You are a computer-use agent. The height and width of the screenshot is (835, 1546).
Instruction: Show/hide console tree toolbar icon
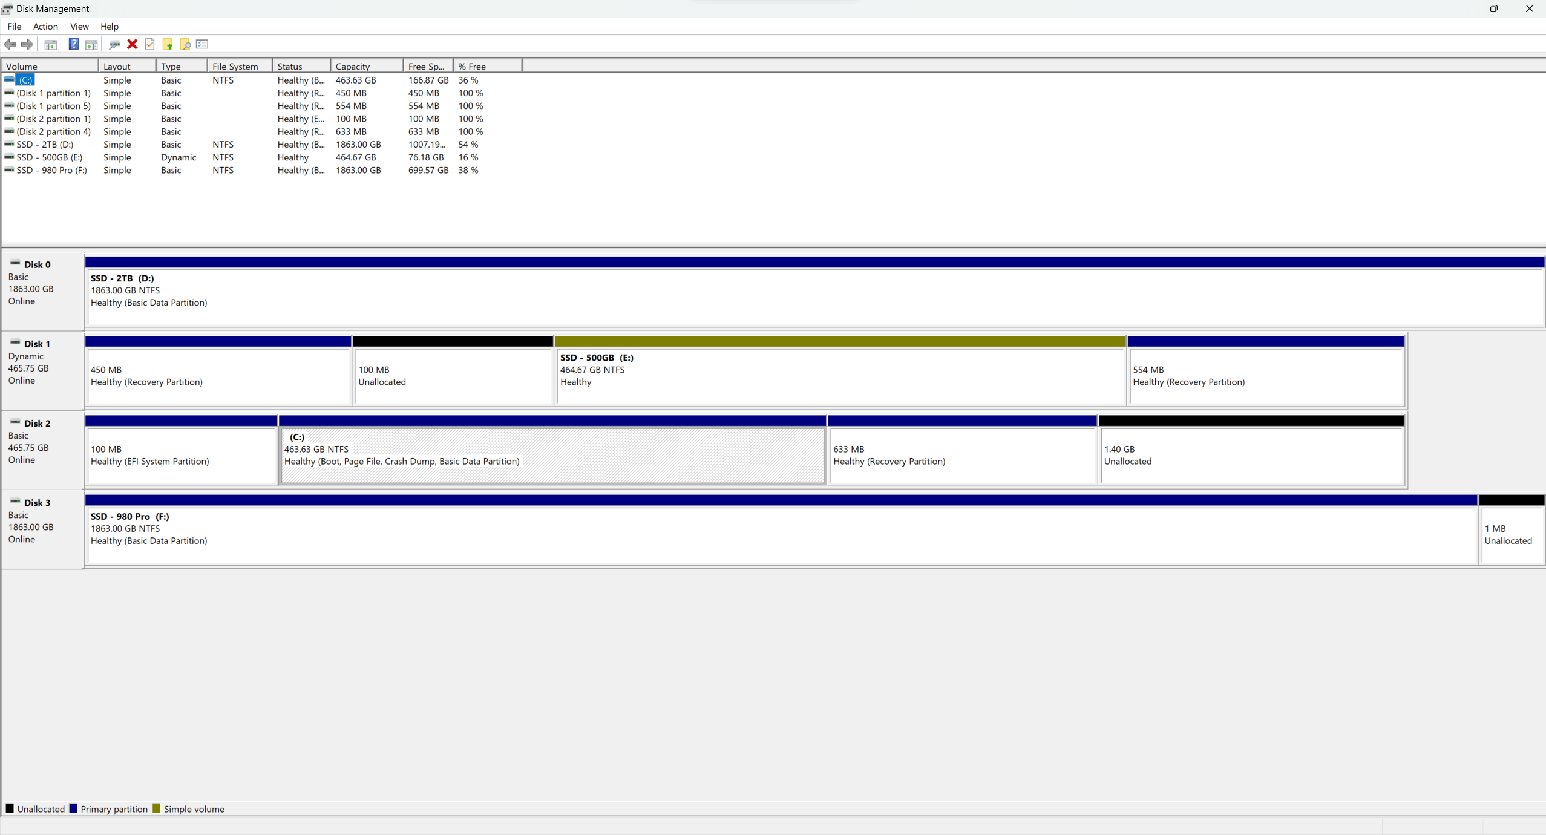[50, 44]
